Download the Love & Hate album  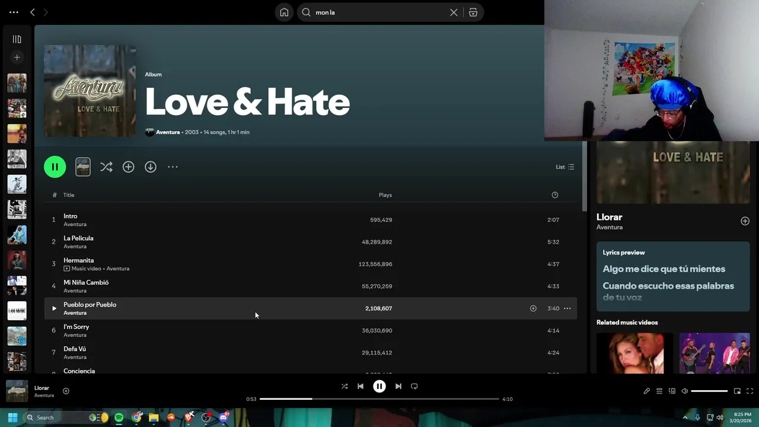tap(151, 167)
